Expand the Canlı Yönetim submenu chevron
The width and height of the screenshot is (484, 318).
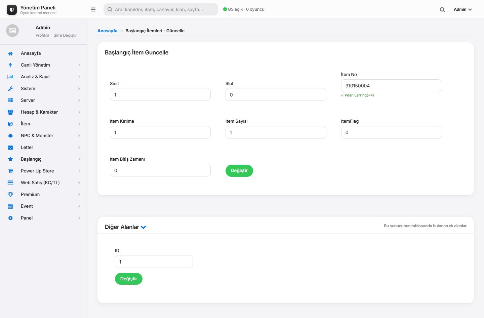79,65
